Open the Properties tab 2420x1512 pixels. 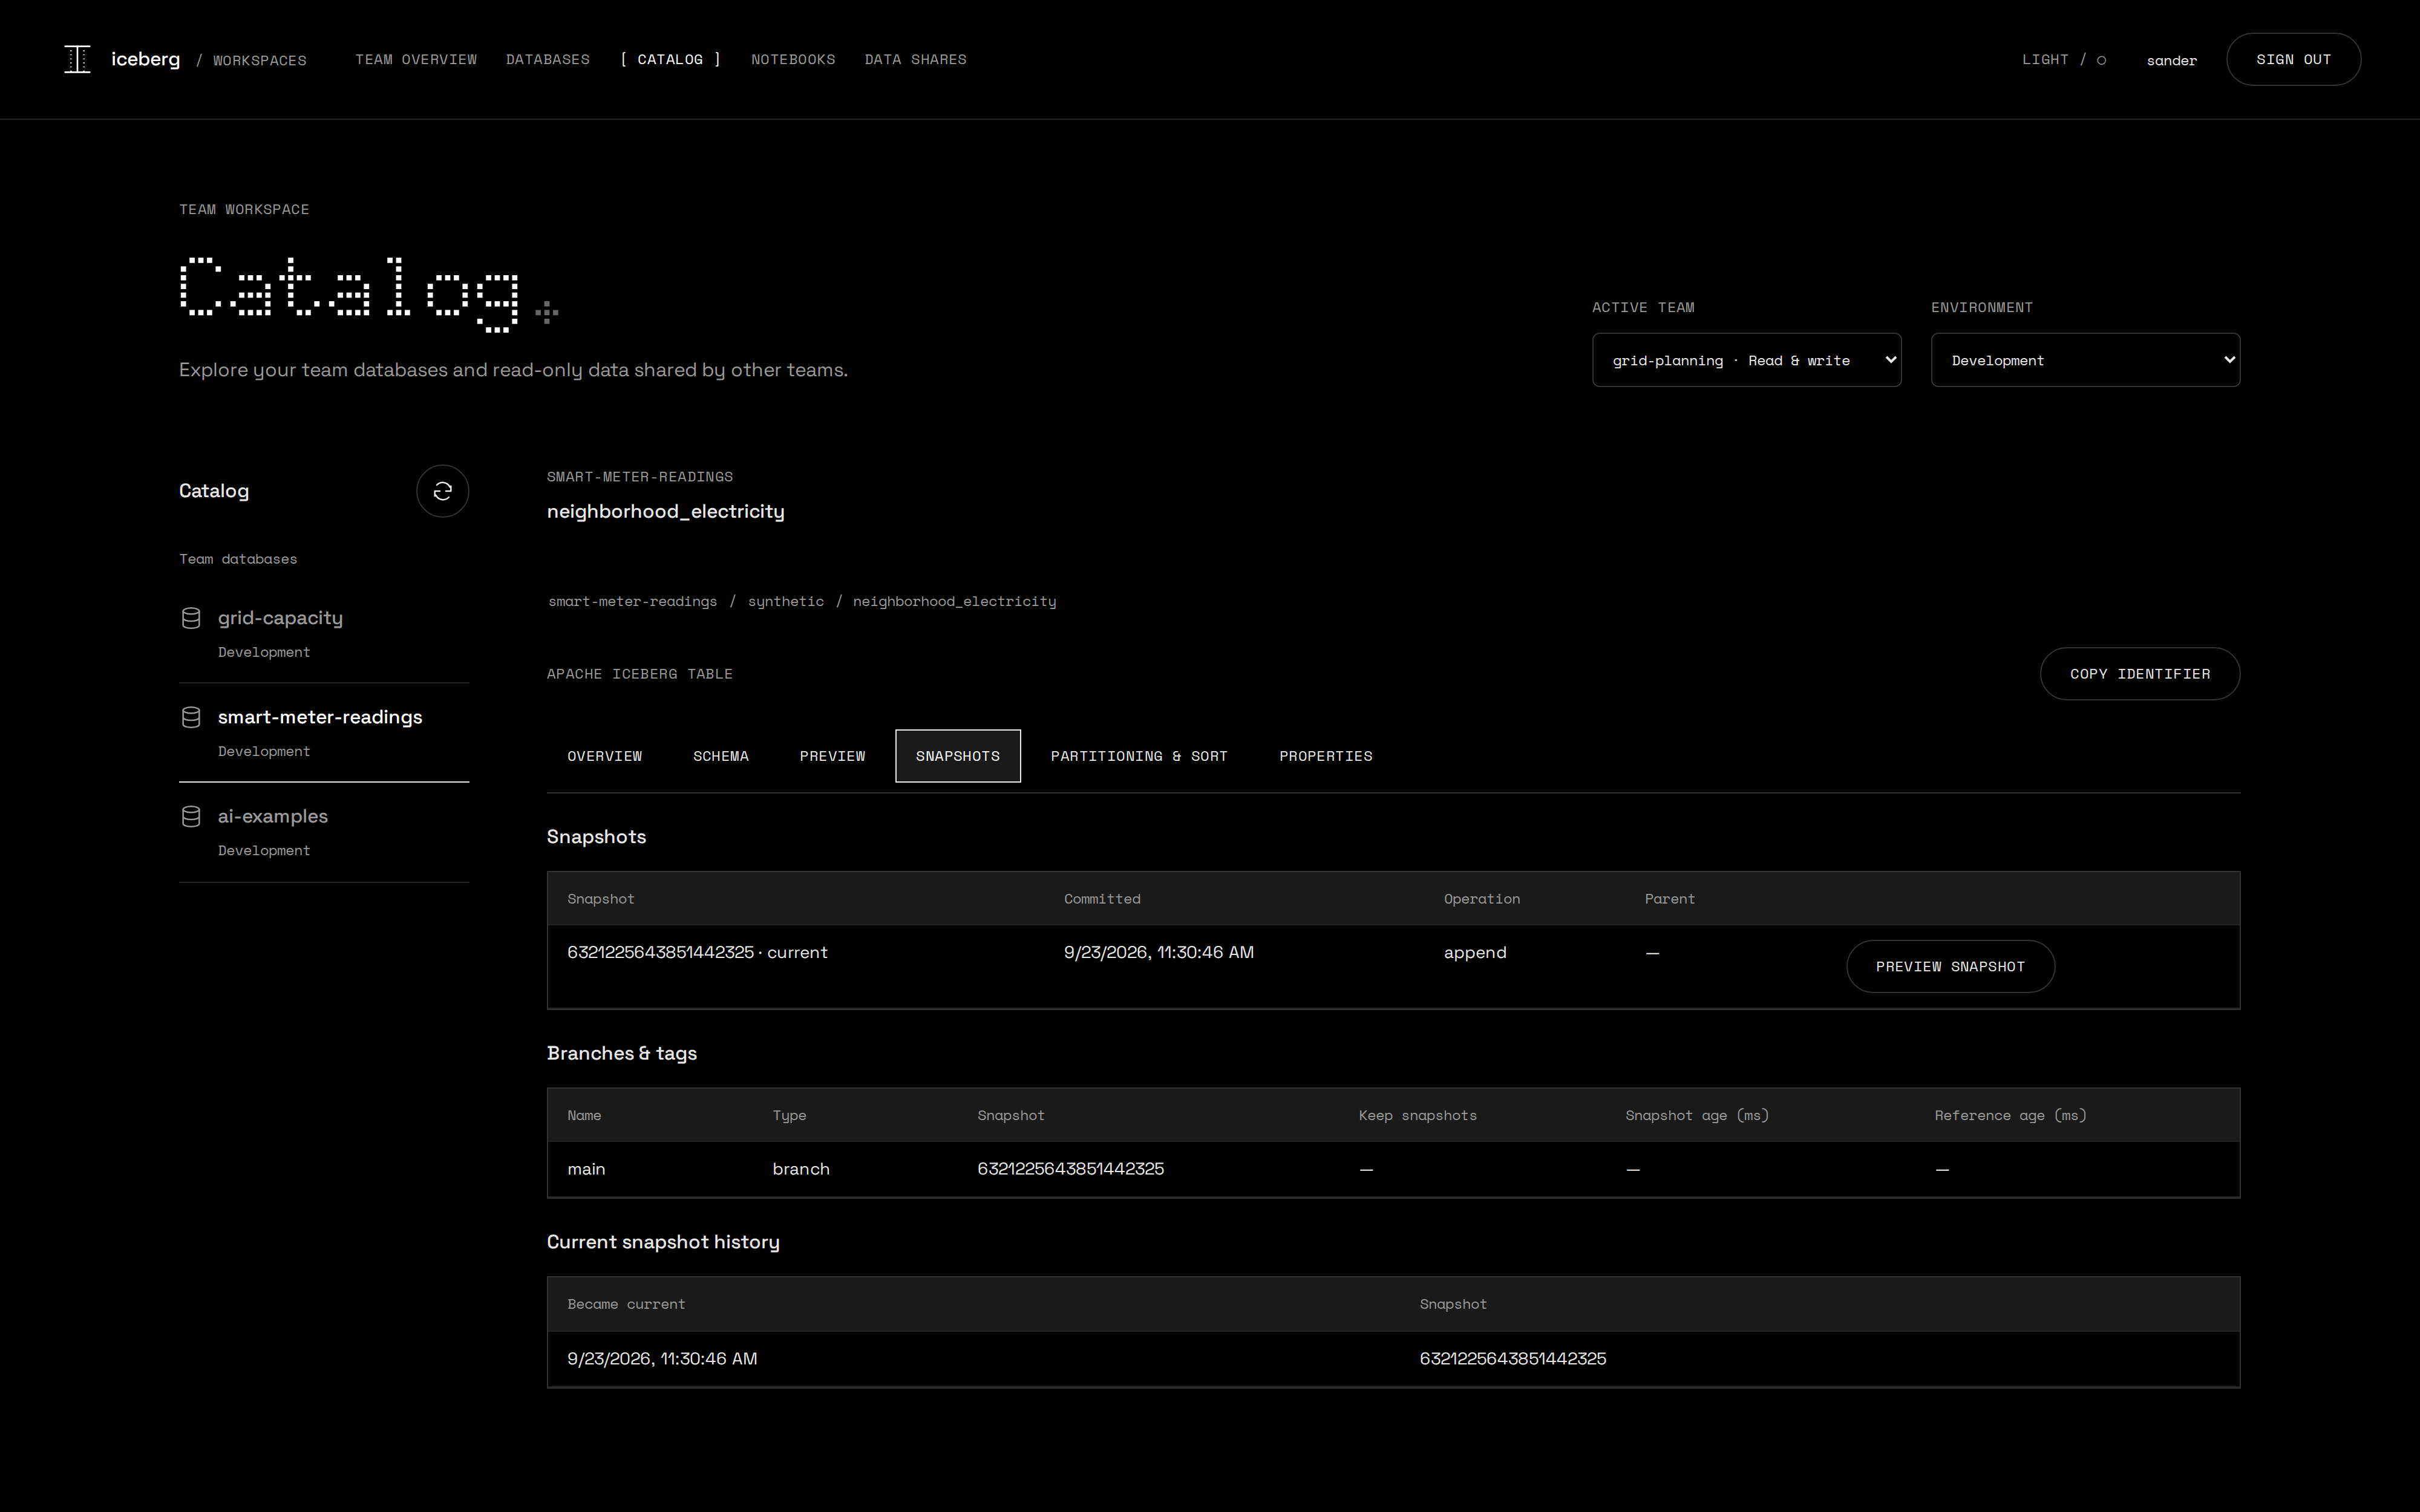point(1326,756)
